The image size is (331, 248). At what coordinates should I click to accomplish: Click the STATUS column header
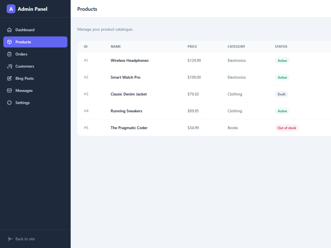point(281,47)
